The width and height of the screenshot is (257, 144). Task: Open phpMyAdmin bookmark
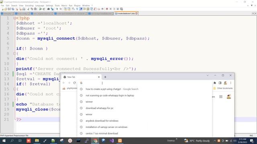point(70,88)
